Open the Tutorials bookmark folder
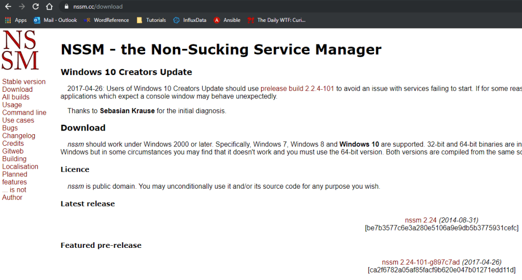This screenshot has height=280, width=522. coord(151,20)
